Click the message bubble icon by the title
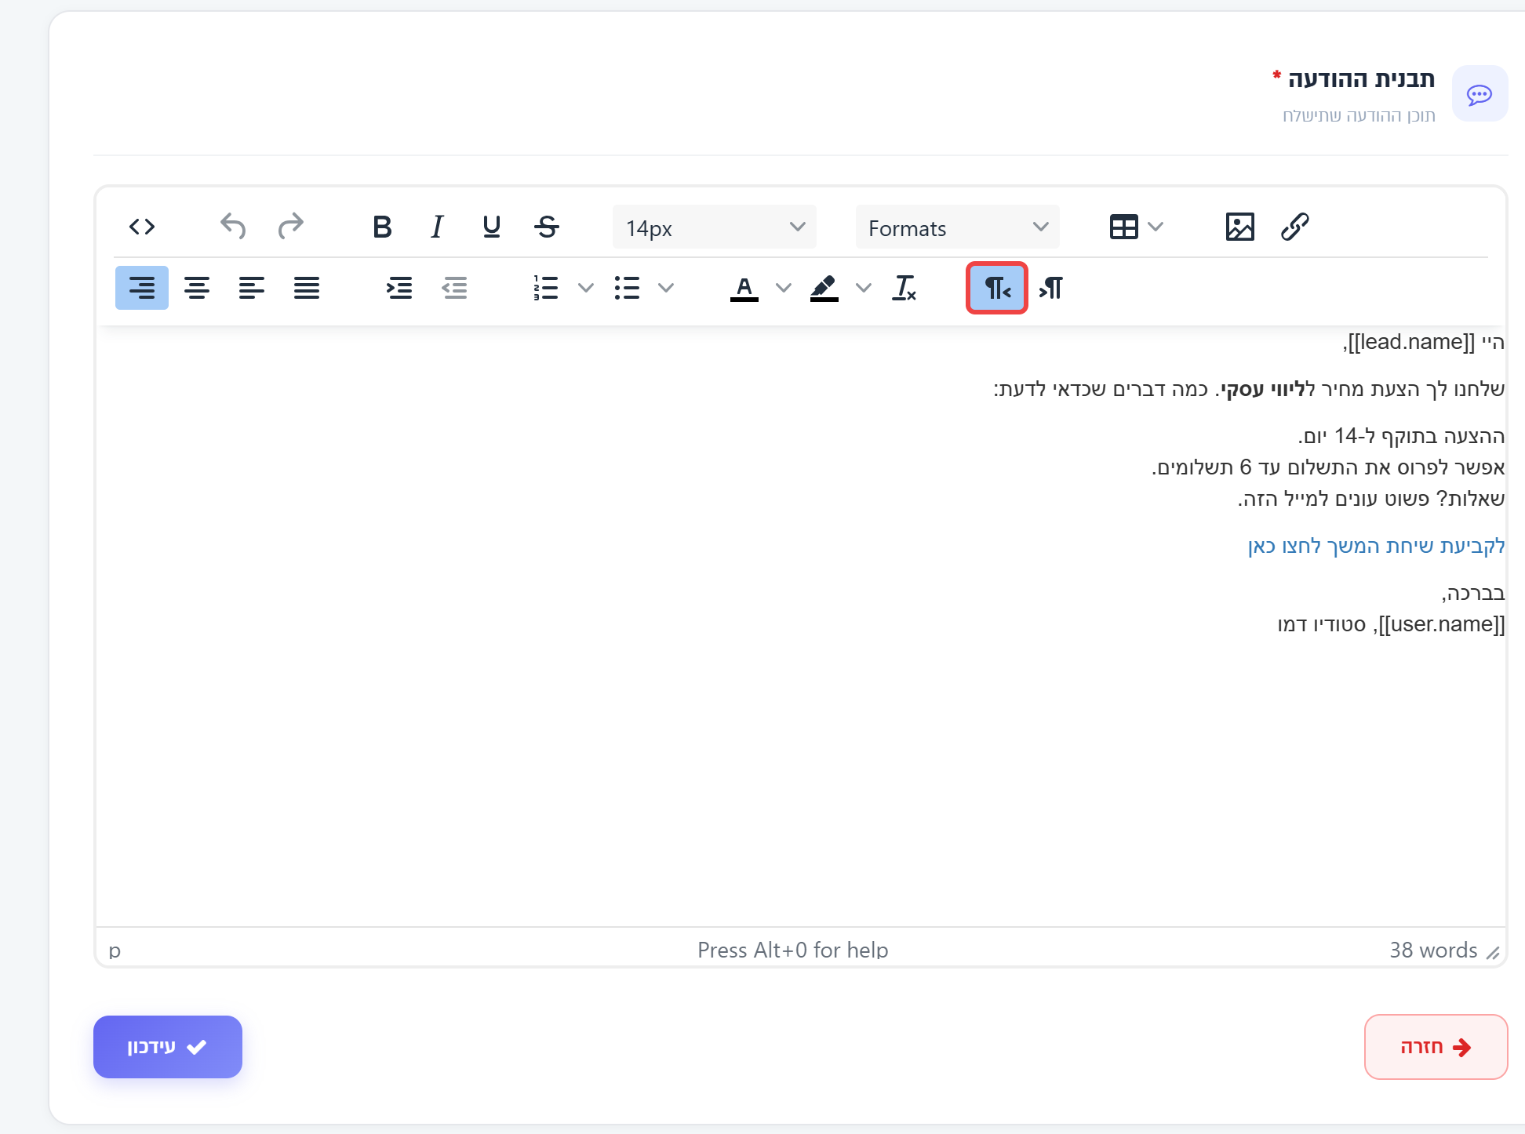Screen dimensions: 1525x1134 tap(1480, 94)
